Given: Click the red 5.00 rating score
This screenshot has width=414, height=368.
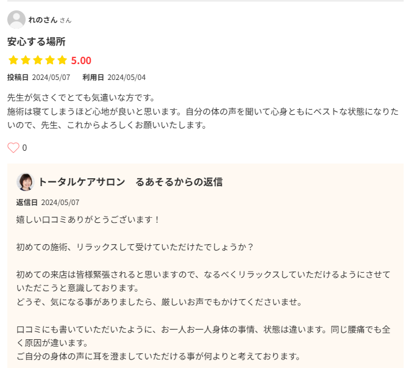Looking at the screenshot, I should coord(81,60).
